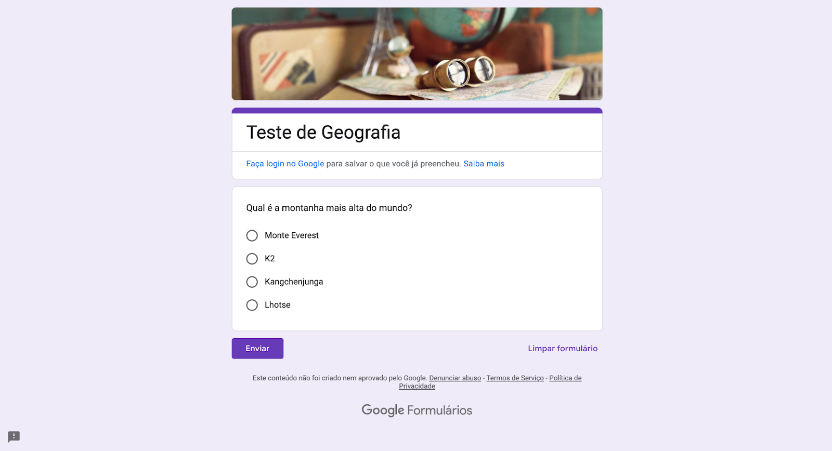Image resolution: width=832 pixels, height=451 pixels.
Task: Click the form header banner image
Action: pos(416,54)
